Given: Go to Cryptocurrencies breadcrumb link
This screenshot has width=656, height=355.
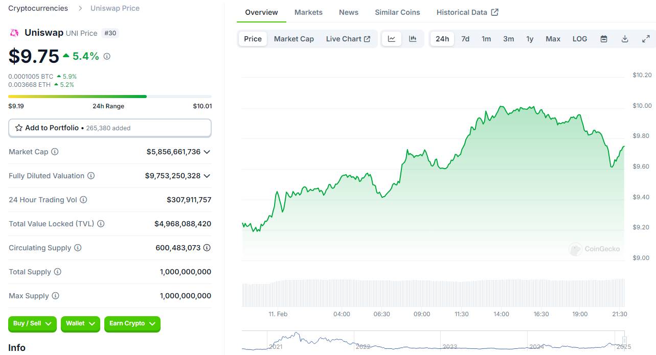Looking at the screenshot, I should (38, 8).
